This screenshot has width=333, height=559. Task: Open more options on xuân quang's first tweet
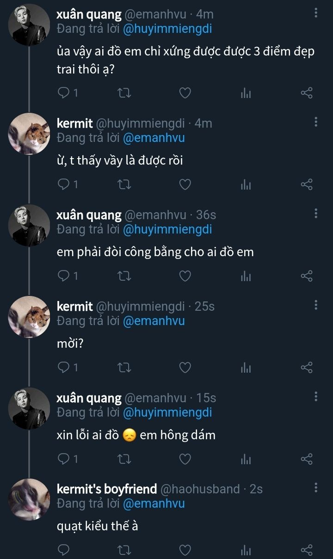(x=316, y=13)
